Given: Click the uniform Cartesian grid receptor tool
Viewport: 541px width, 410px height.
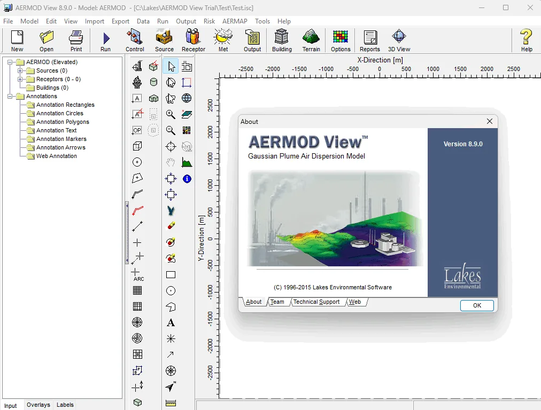Looking at the screenshot, I should 137,290.
